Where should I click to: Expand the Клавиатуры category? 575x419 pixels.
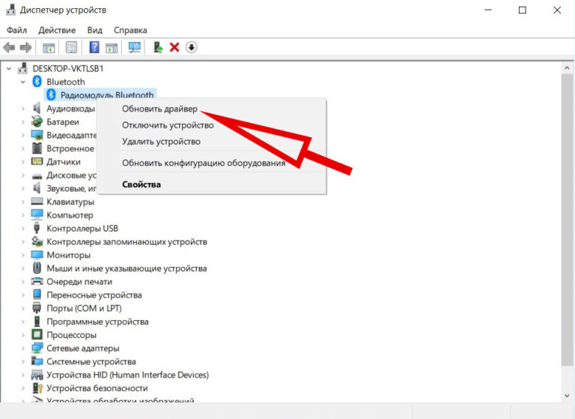[x=23, y=202]
